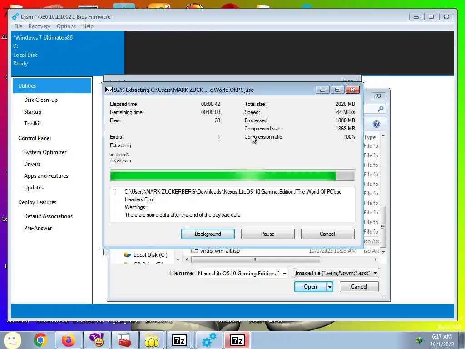Sort by the Type column header
465x349 pixels.
370,137
